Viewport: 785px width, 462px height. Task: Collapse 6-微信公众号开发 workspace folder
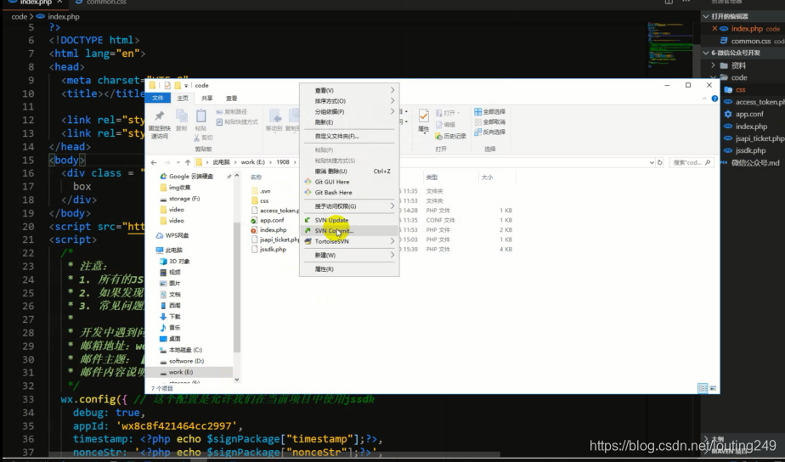(706, 53)
